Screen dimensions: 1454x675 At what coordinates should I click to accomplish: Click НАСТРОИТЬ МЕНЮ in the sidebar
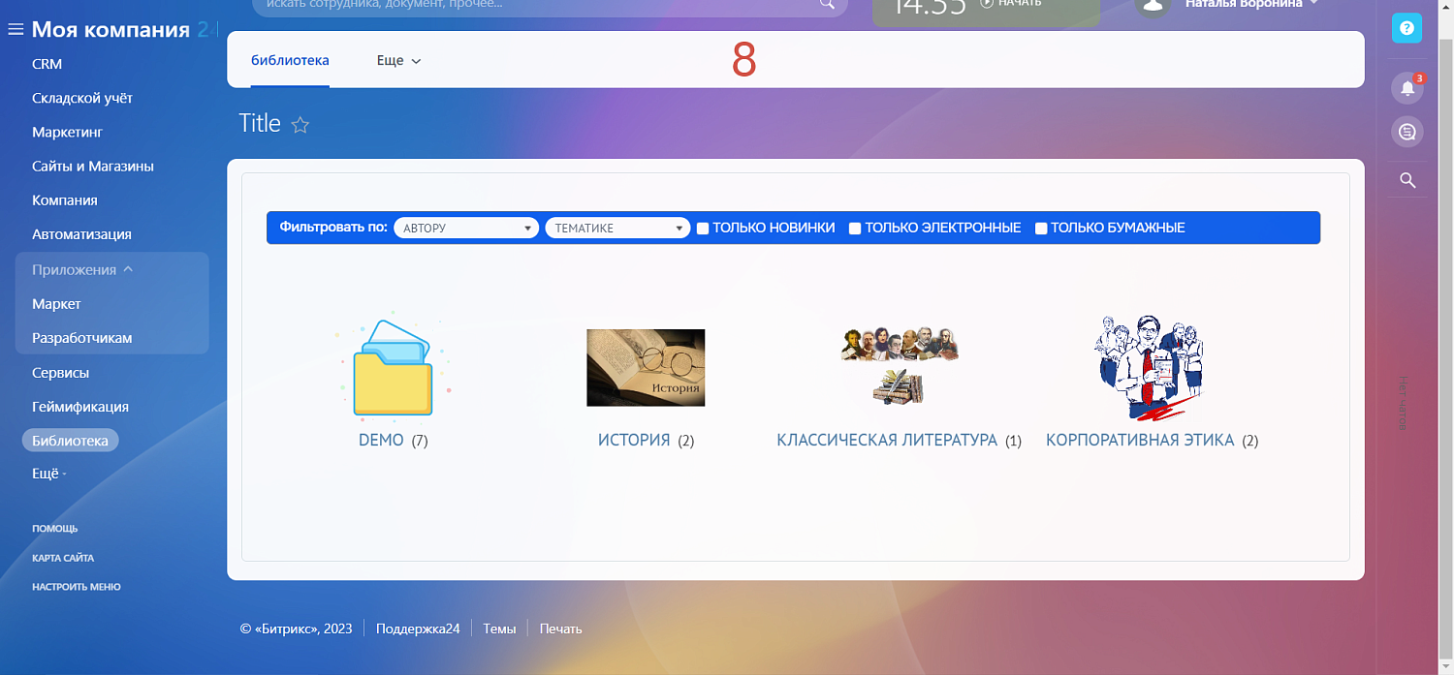[77, 586]
